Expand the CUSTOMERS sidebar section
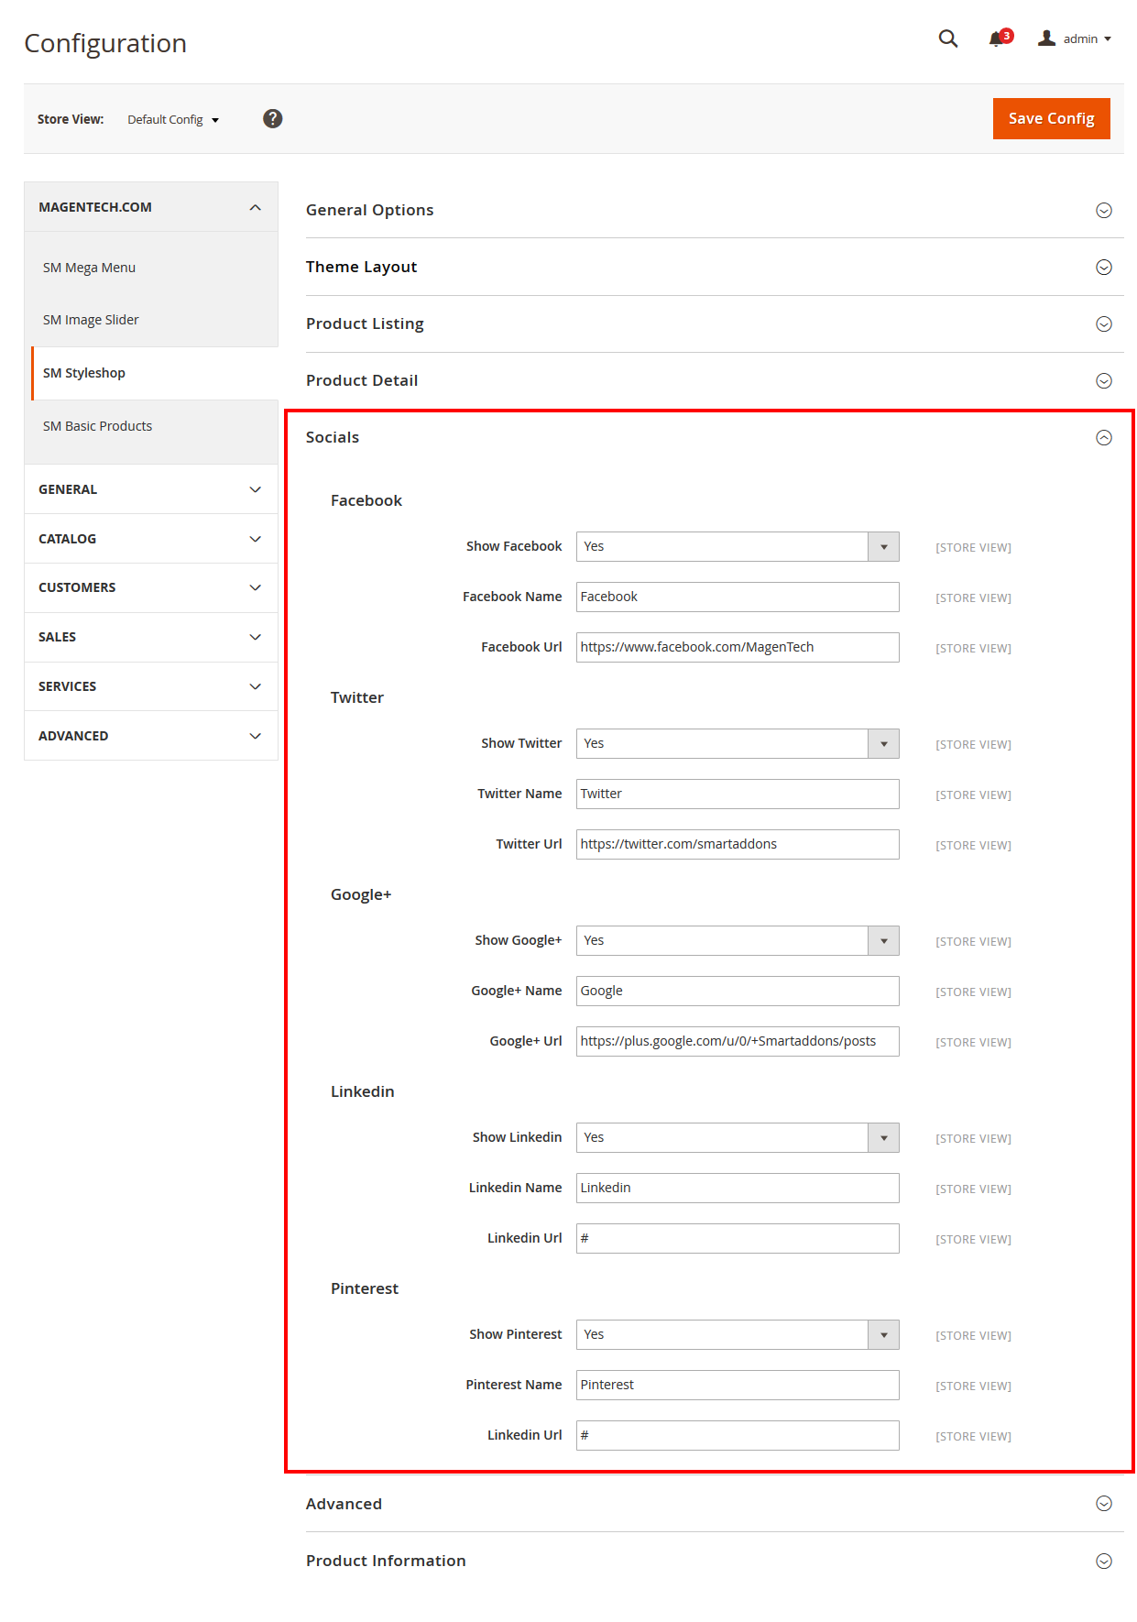 [151, 587]
